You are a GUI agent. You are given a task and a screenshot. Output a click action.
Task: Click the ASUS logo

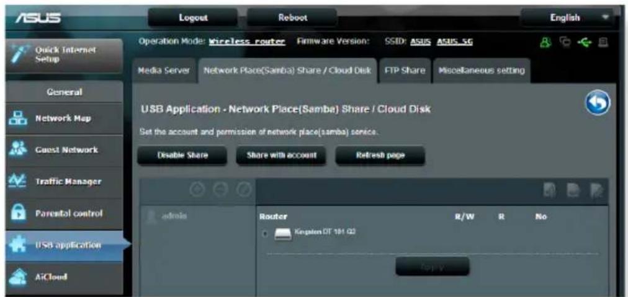38,17
